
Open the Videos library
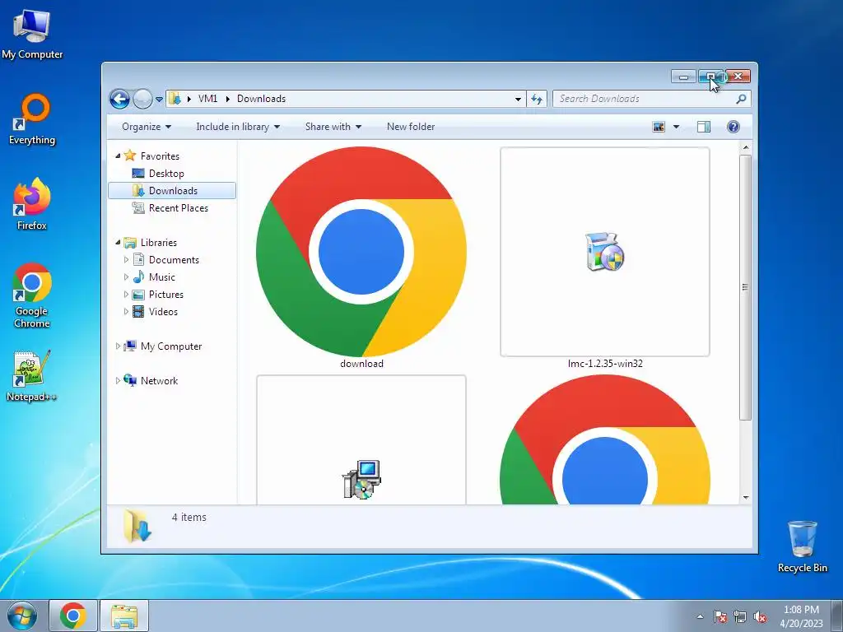[x=163, y=312]
